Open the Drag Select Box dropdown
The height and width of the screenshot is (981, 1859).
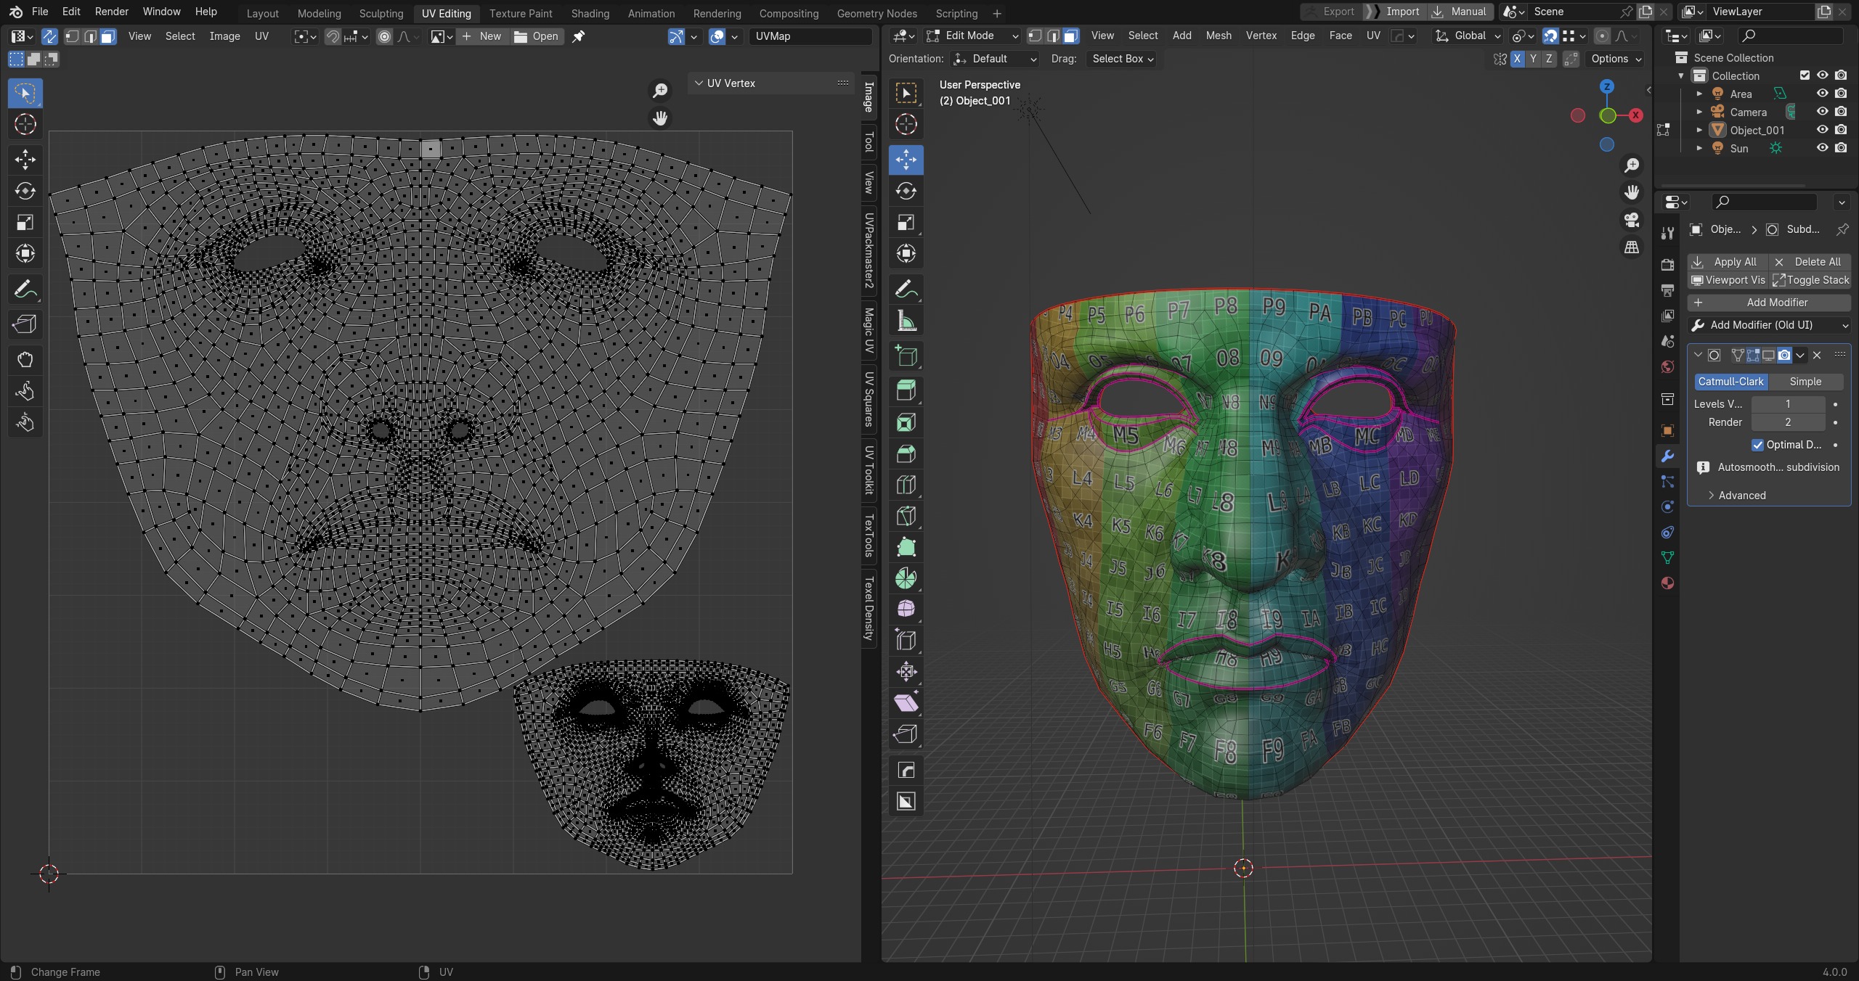(1123, 59)
